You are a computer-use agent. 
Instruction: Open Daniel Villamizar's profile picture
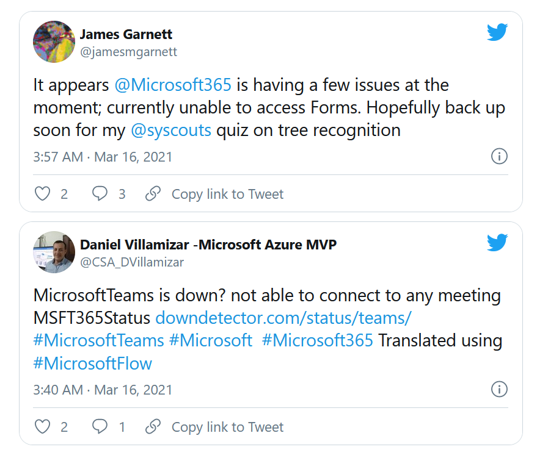click(54, 252)
